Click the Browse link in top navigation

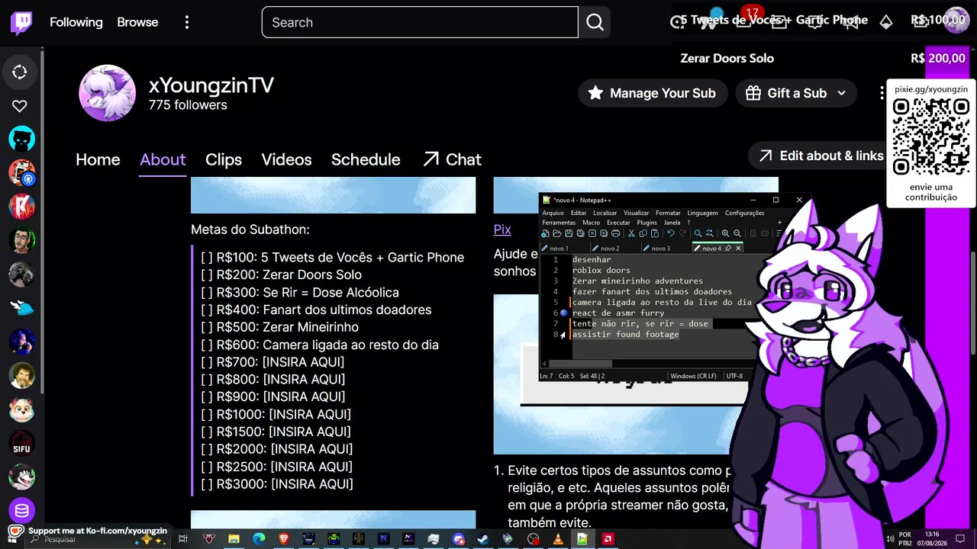pos(137,22)
